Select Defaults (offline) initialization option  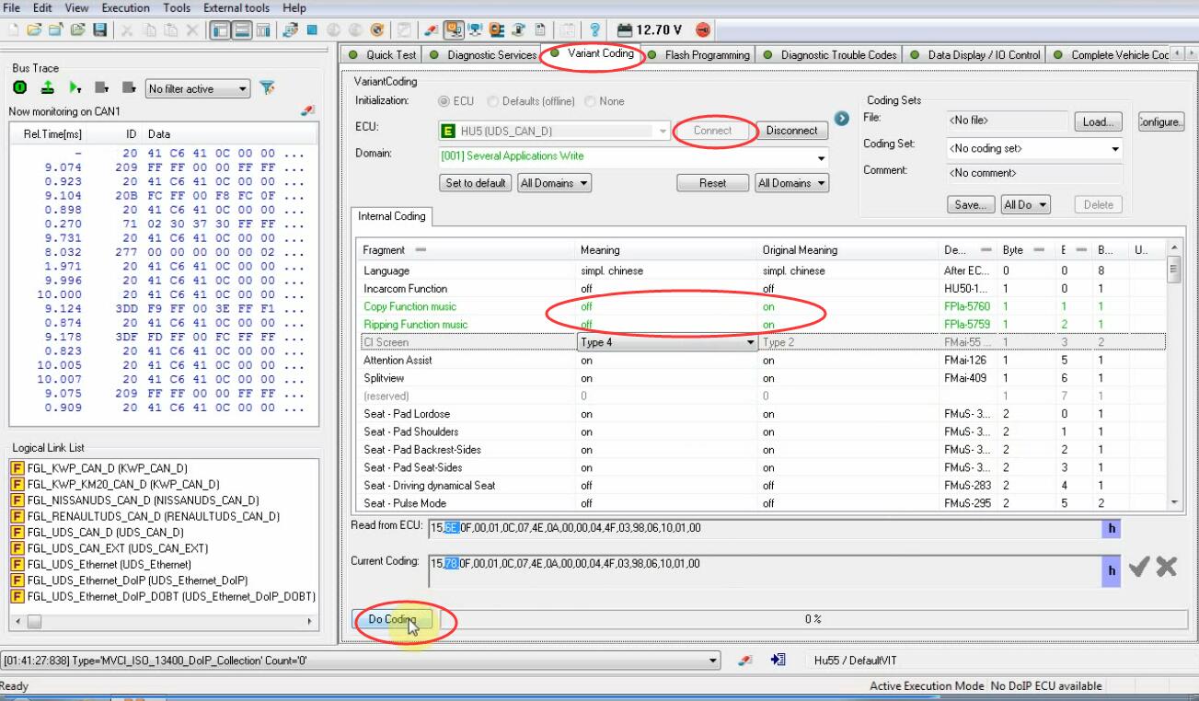click(493, 101)
